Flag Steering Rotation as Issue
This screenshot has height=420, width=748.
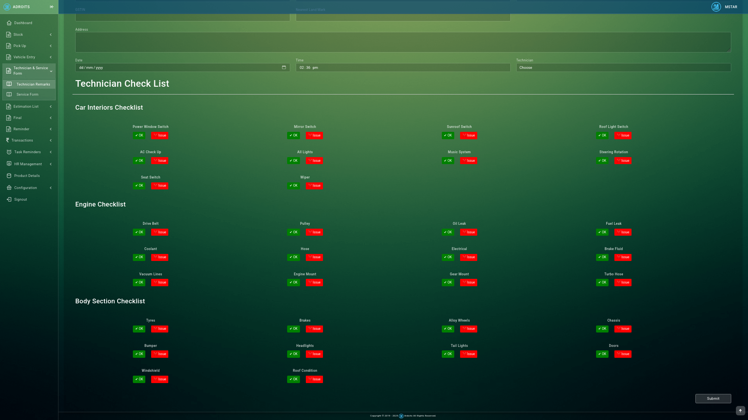pyautogui.click(x=623, y=161)
